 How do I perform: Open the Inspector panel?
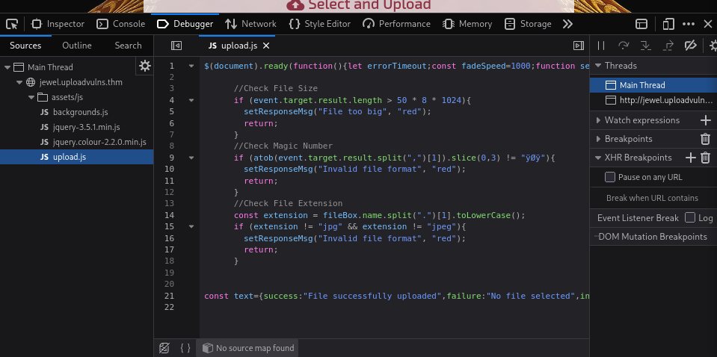(x=58, y=24)
